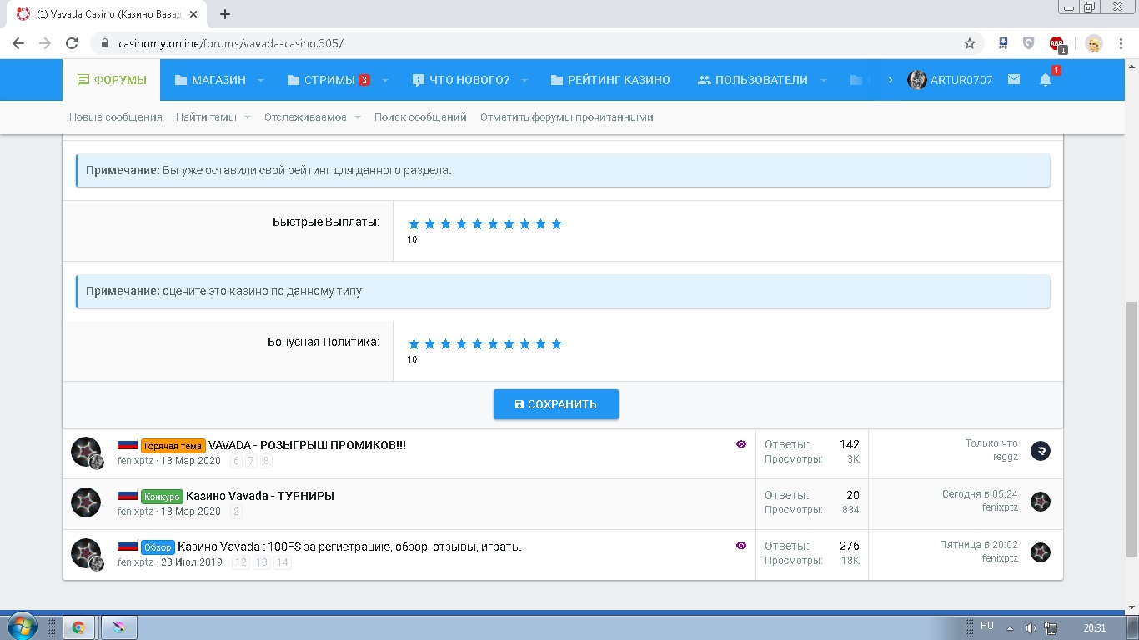Expand the ПОЛЬЗОВАТЕЛИ dropdown arrow

(x=823, y=81)
